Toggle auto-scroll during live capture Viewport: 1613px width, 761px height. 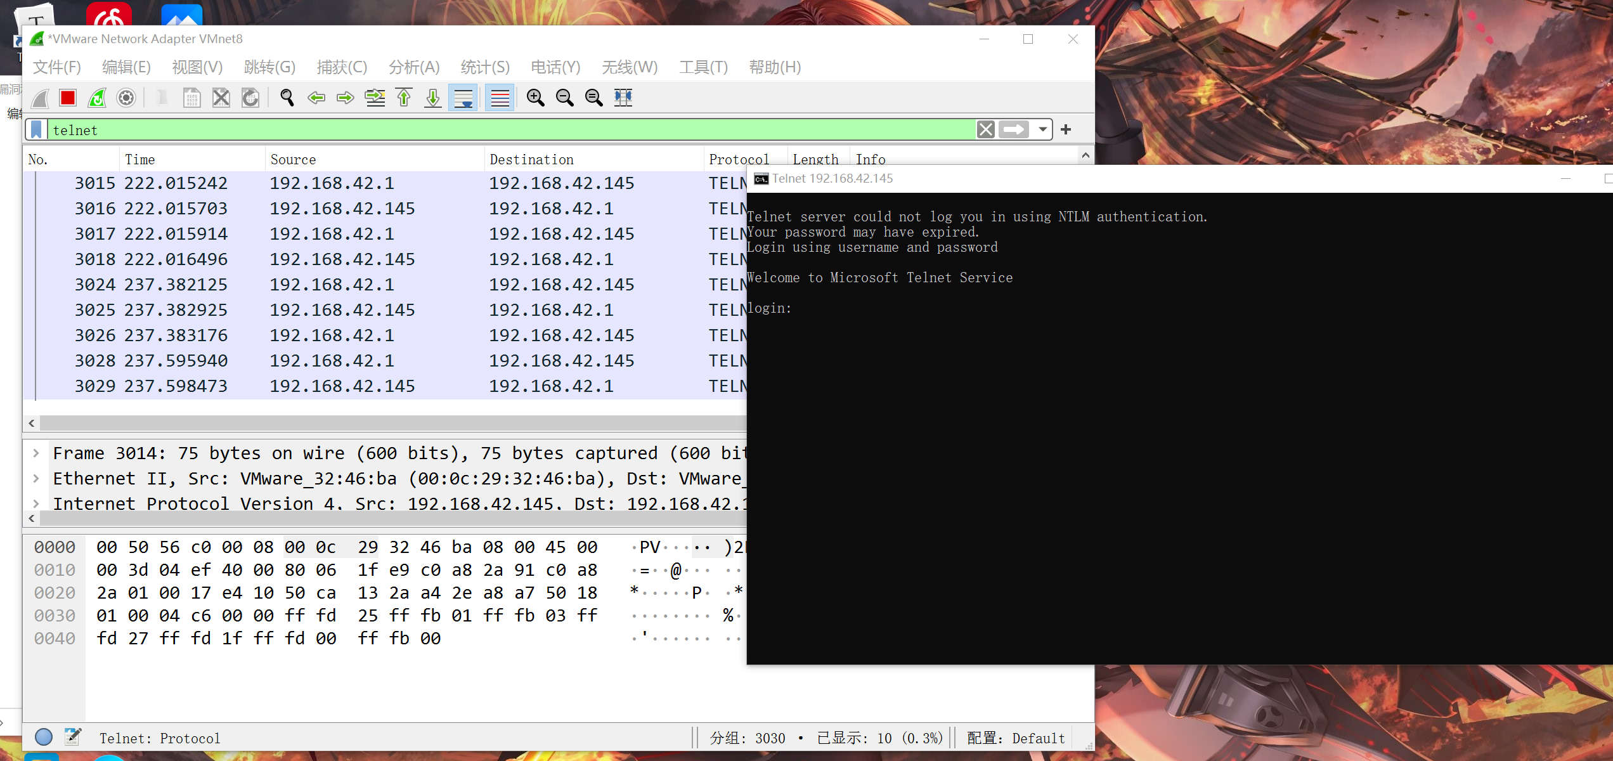pyautogui.click(x=463, y=98)
